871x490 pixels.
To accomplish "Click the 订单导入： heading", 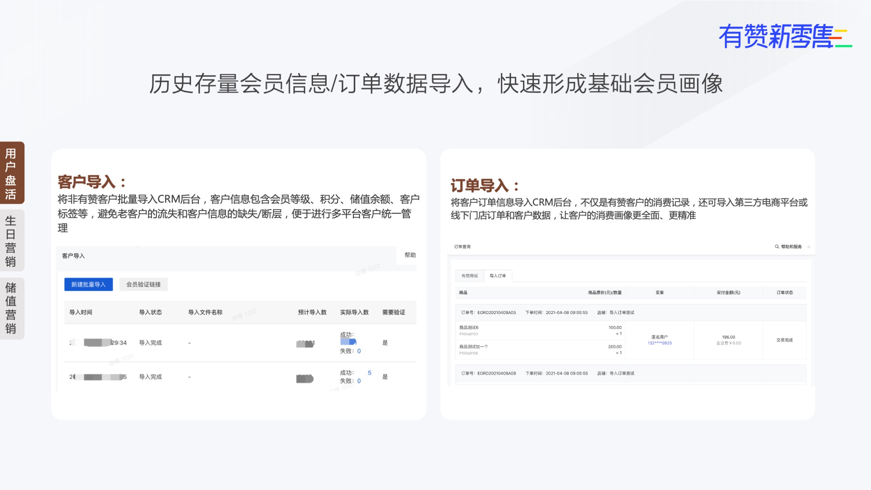I will tap(485, 185).
